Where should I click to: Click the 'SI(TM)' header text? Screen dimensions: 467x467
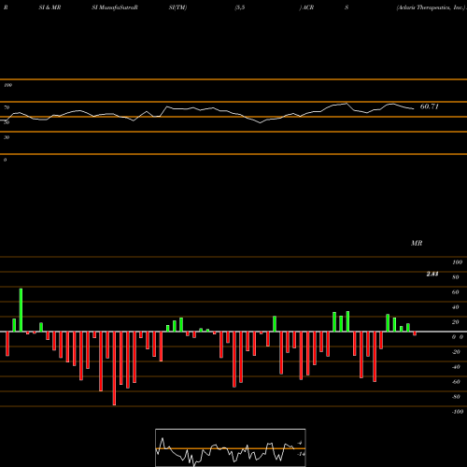177,7
